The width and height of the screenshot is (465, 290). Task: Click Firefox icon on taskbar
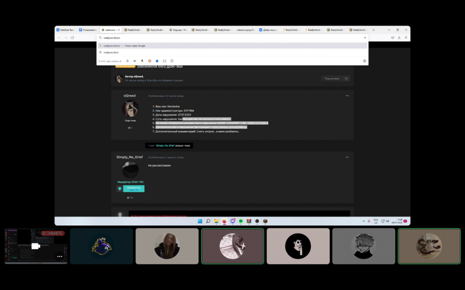click(225, 221)
